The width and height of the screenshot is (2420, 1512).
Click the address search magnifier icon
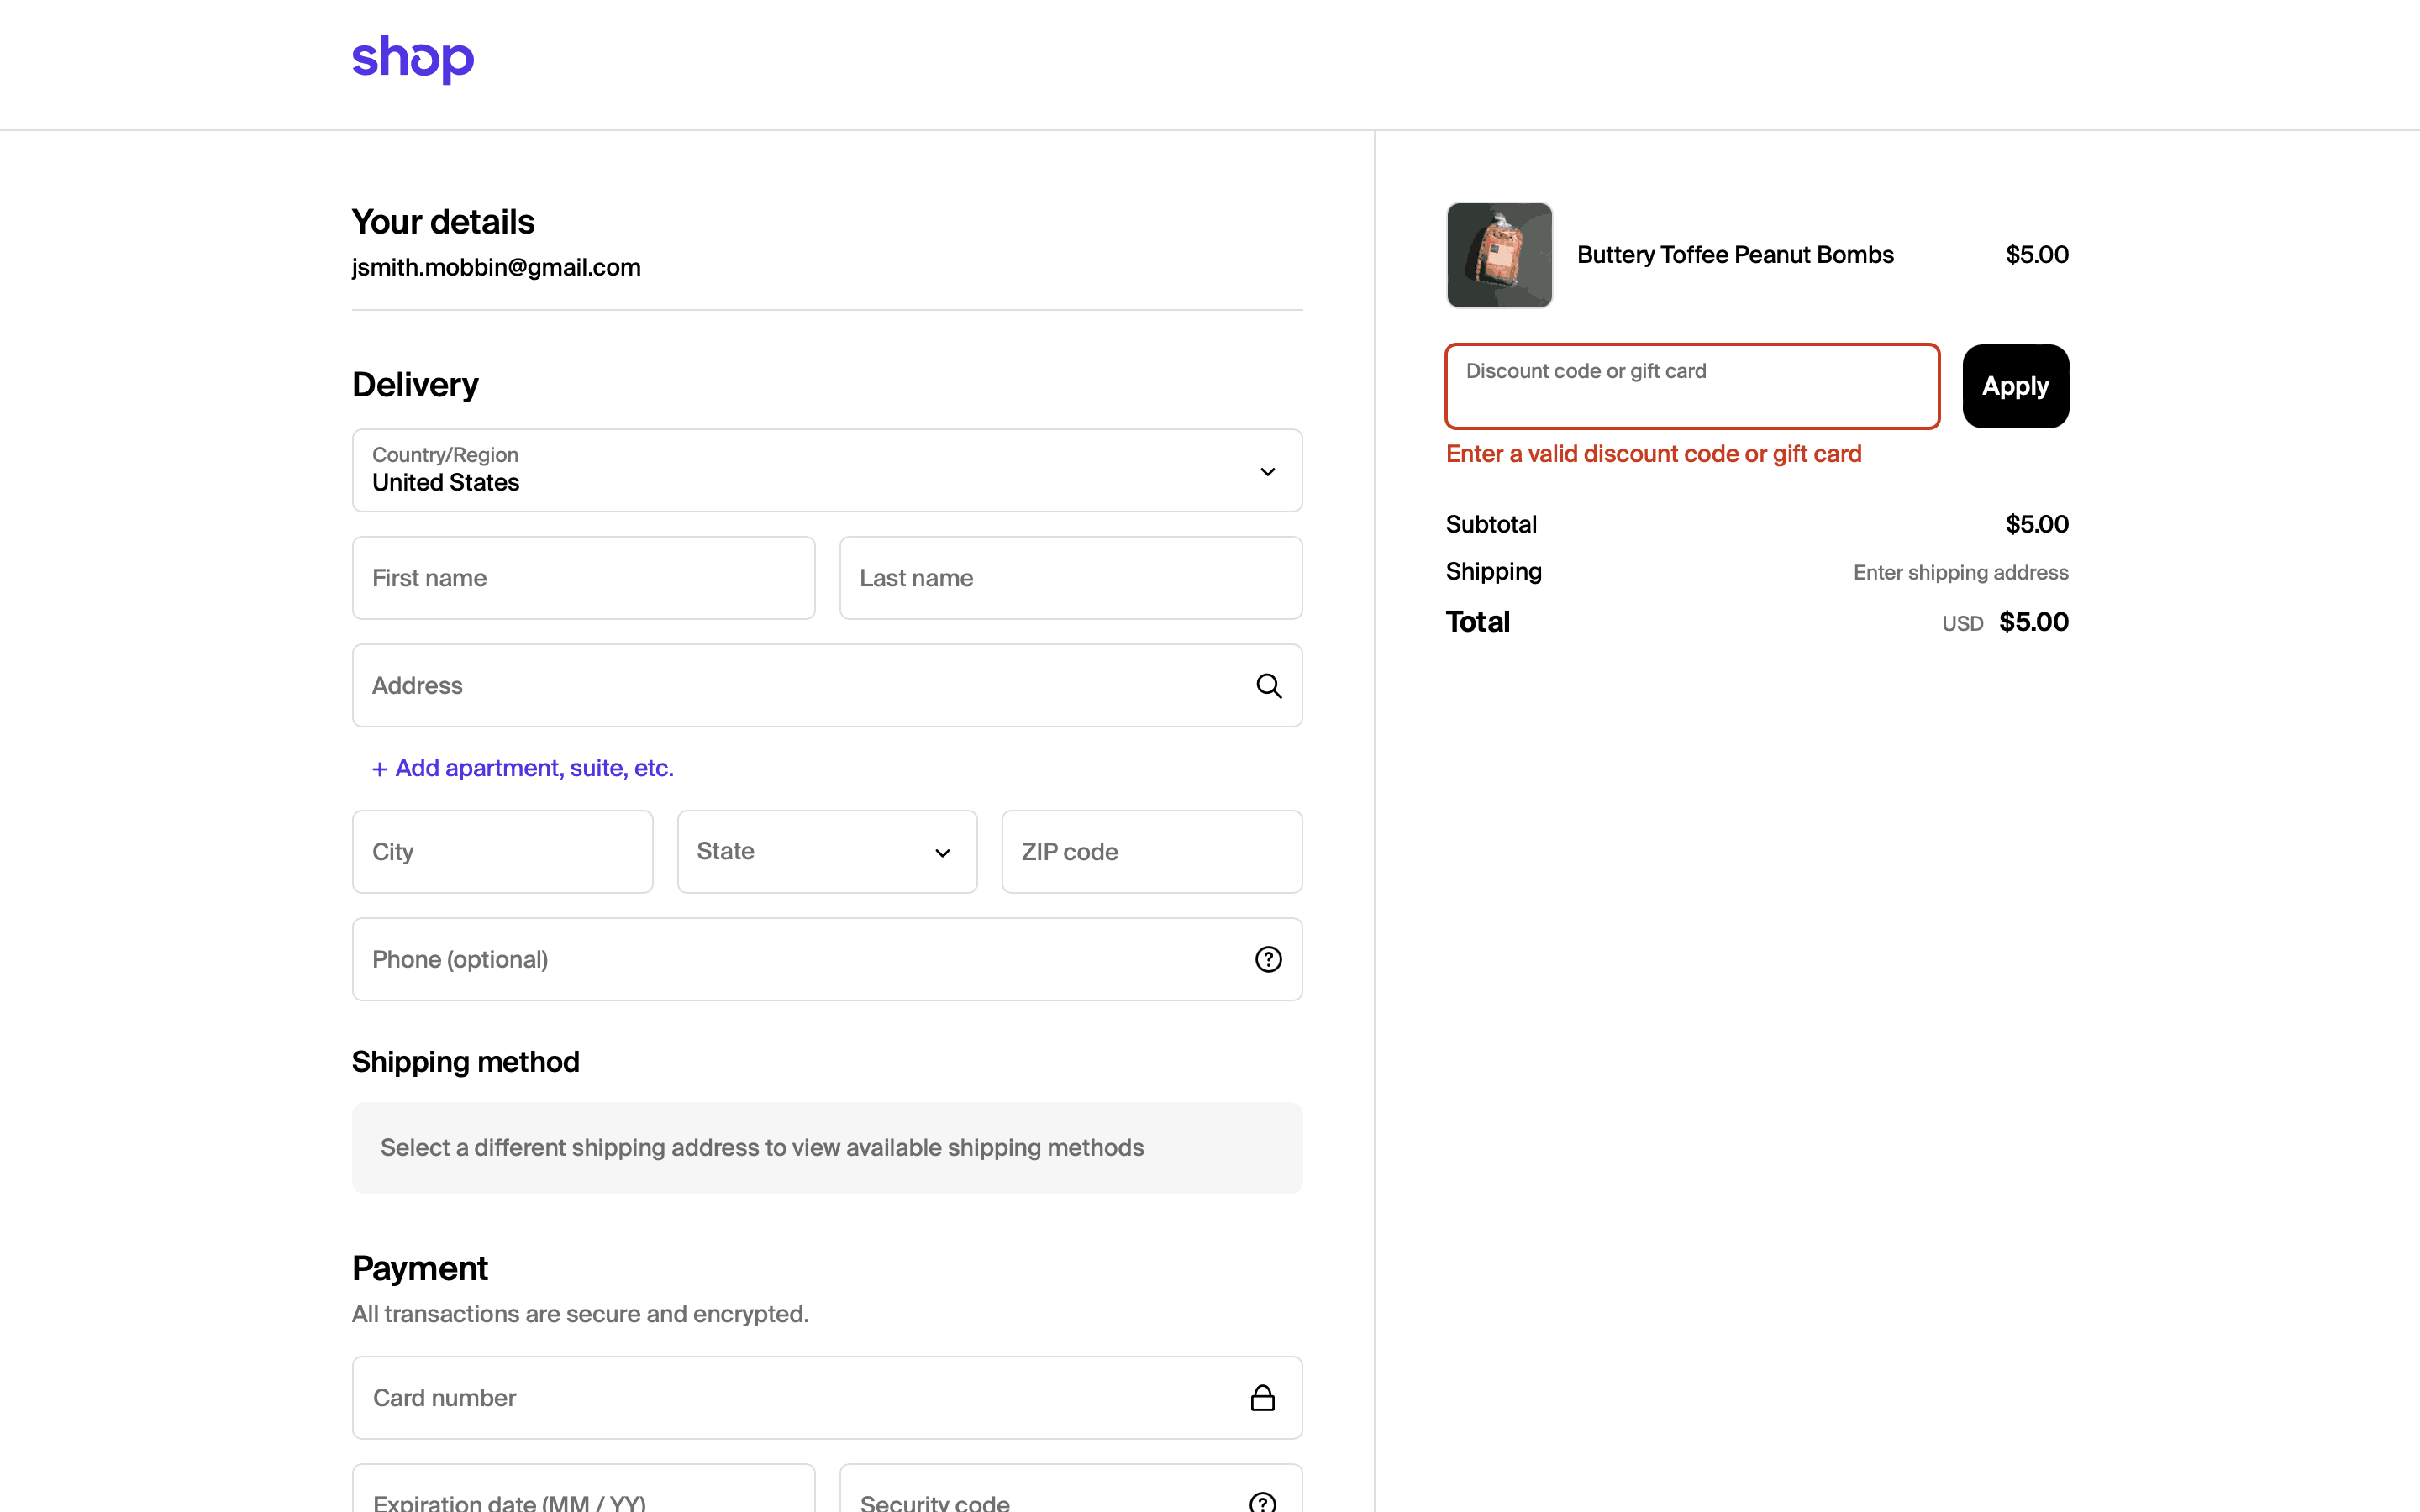pos(1268,686)
